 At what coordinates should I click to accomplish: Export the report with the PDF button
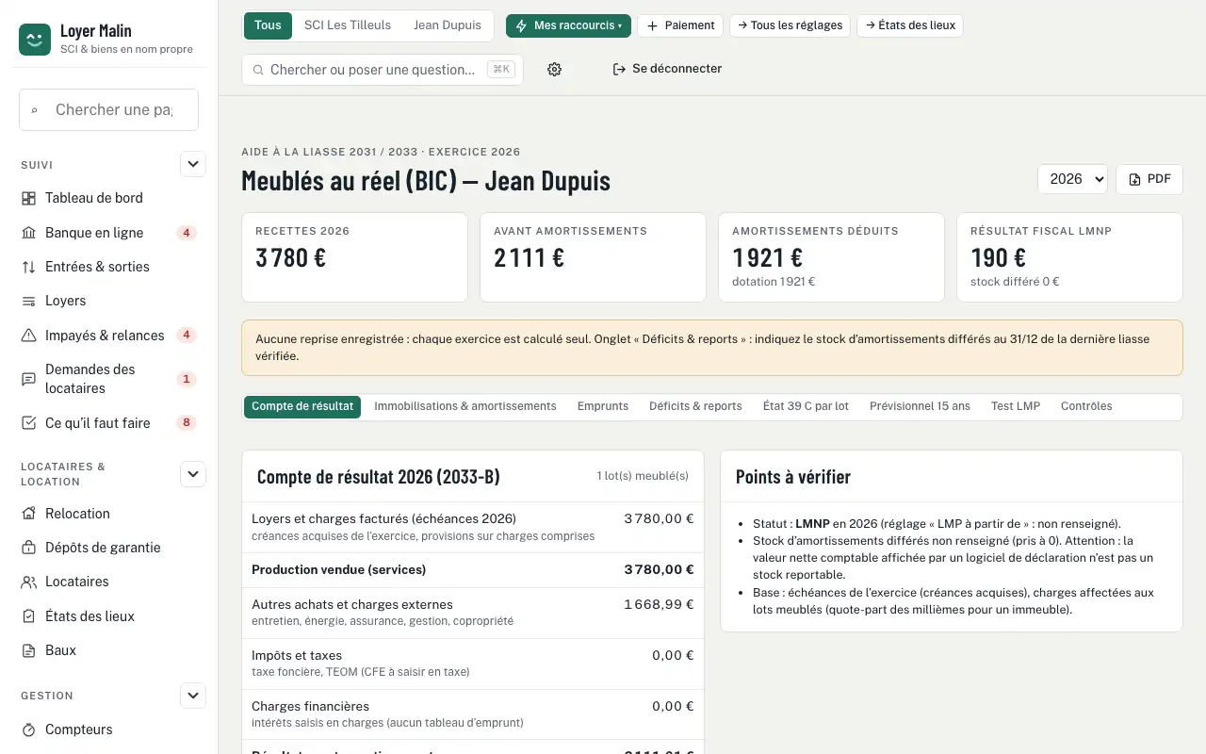click(x=1149, y=179)
